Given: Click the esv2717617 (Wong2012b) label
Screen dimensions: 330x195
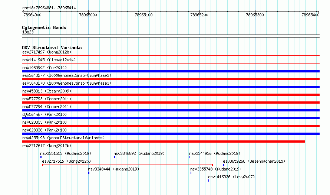Looking at the screenshot, I should pos(47,146).
